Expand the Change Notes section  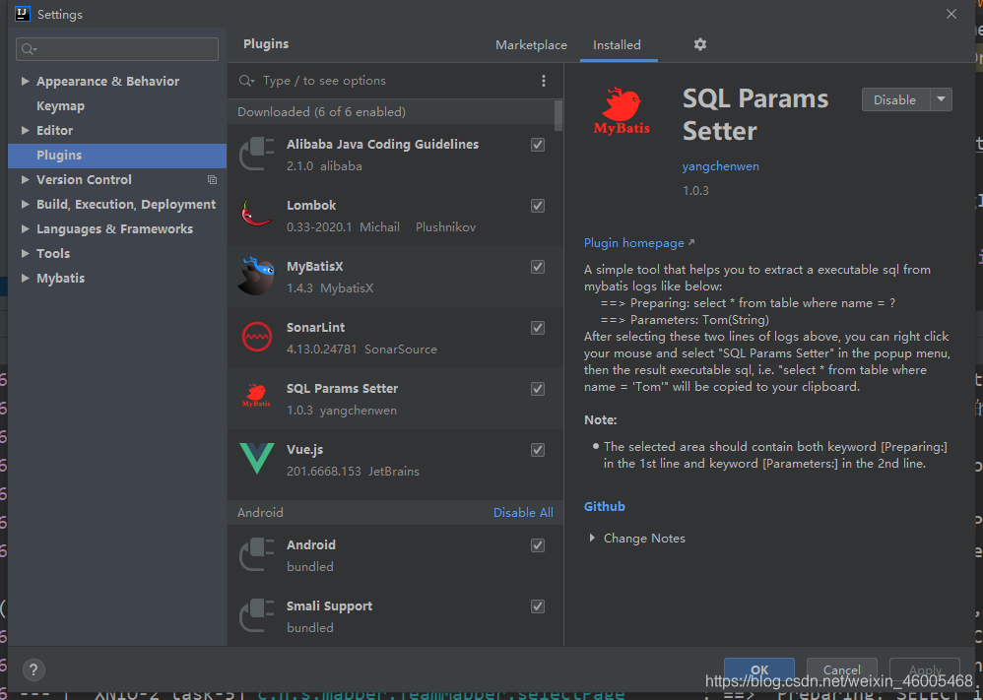pyautogui.click(x=592, y=538)
